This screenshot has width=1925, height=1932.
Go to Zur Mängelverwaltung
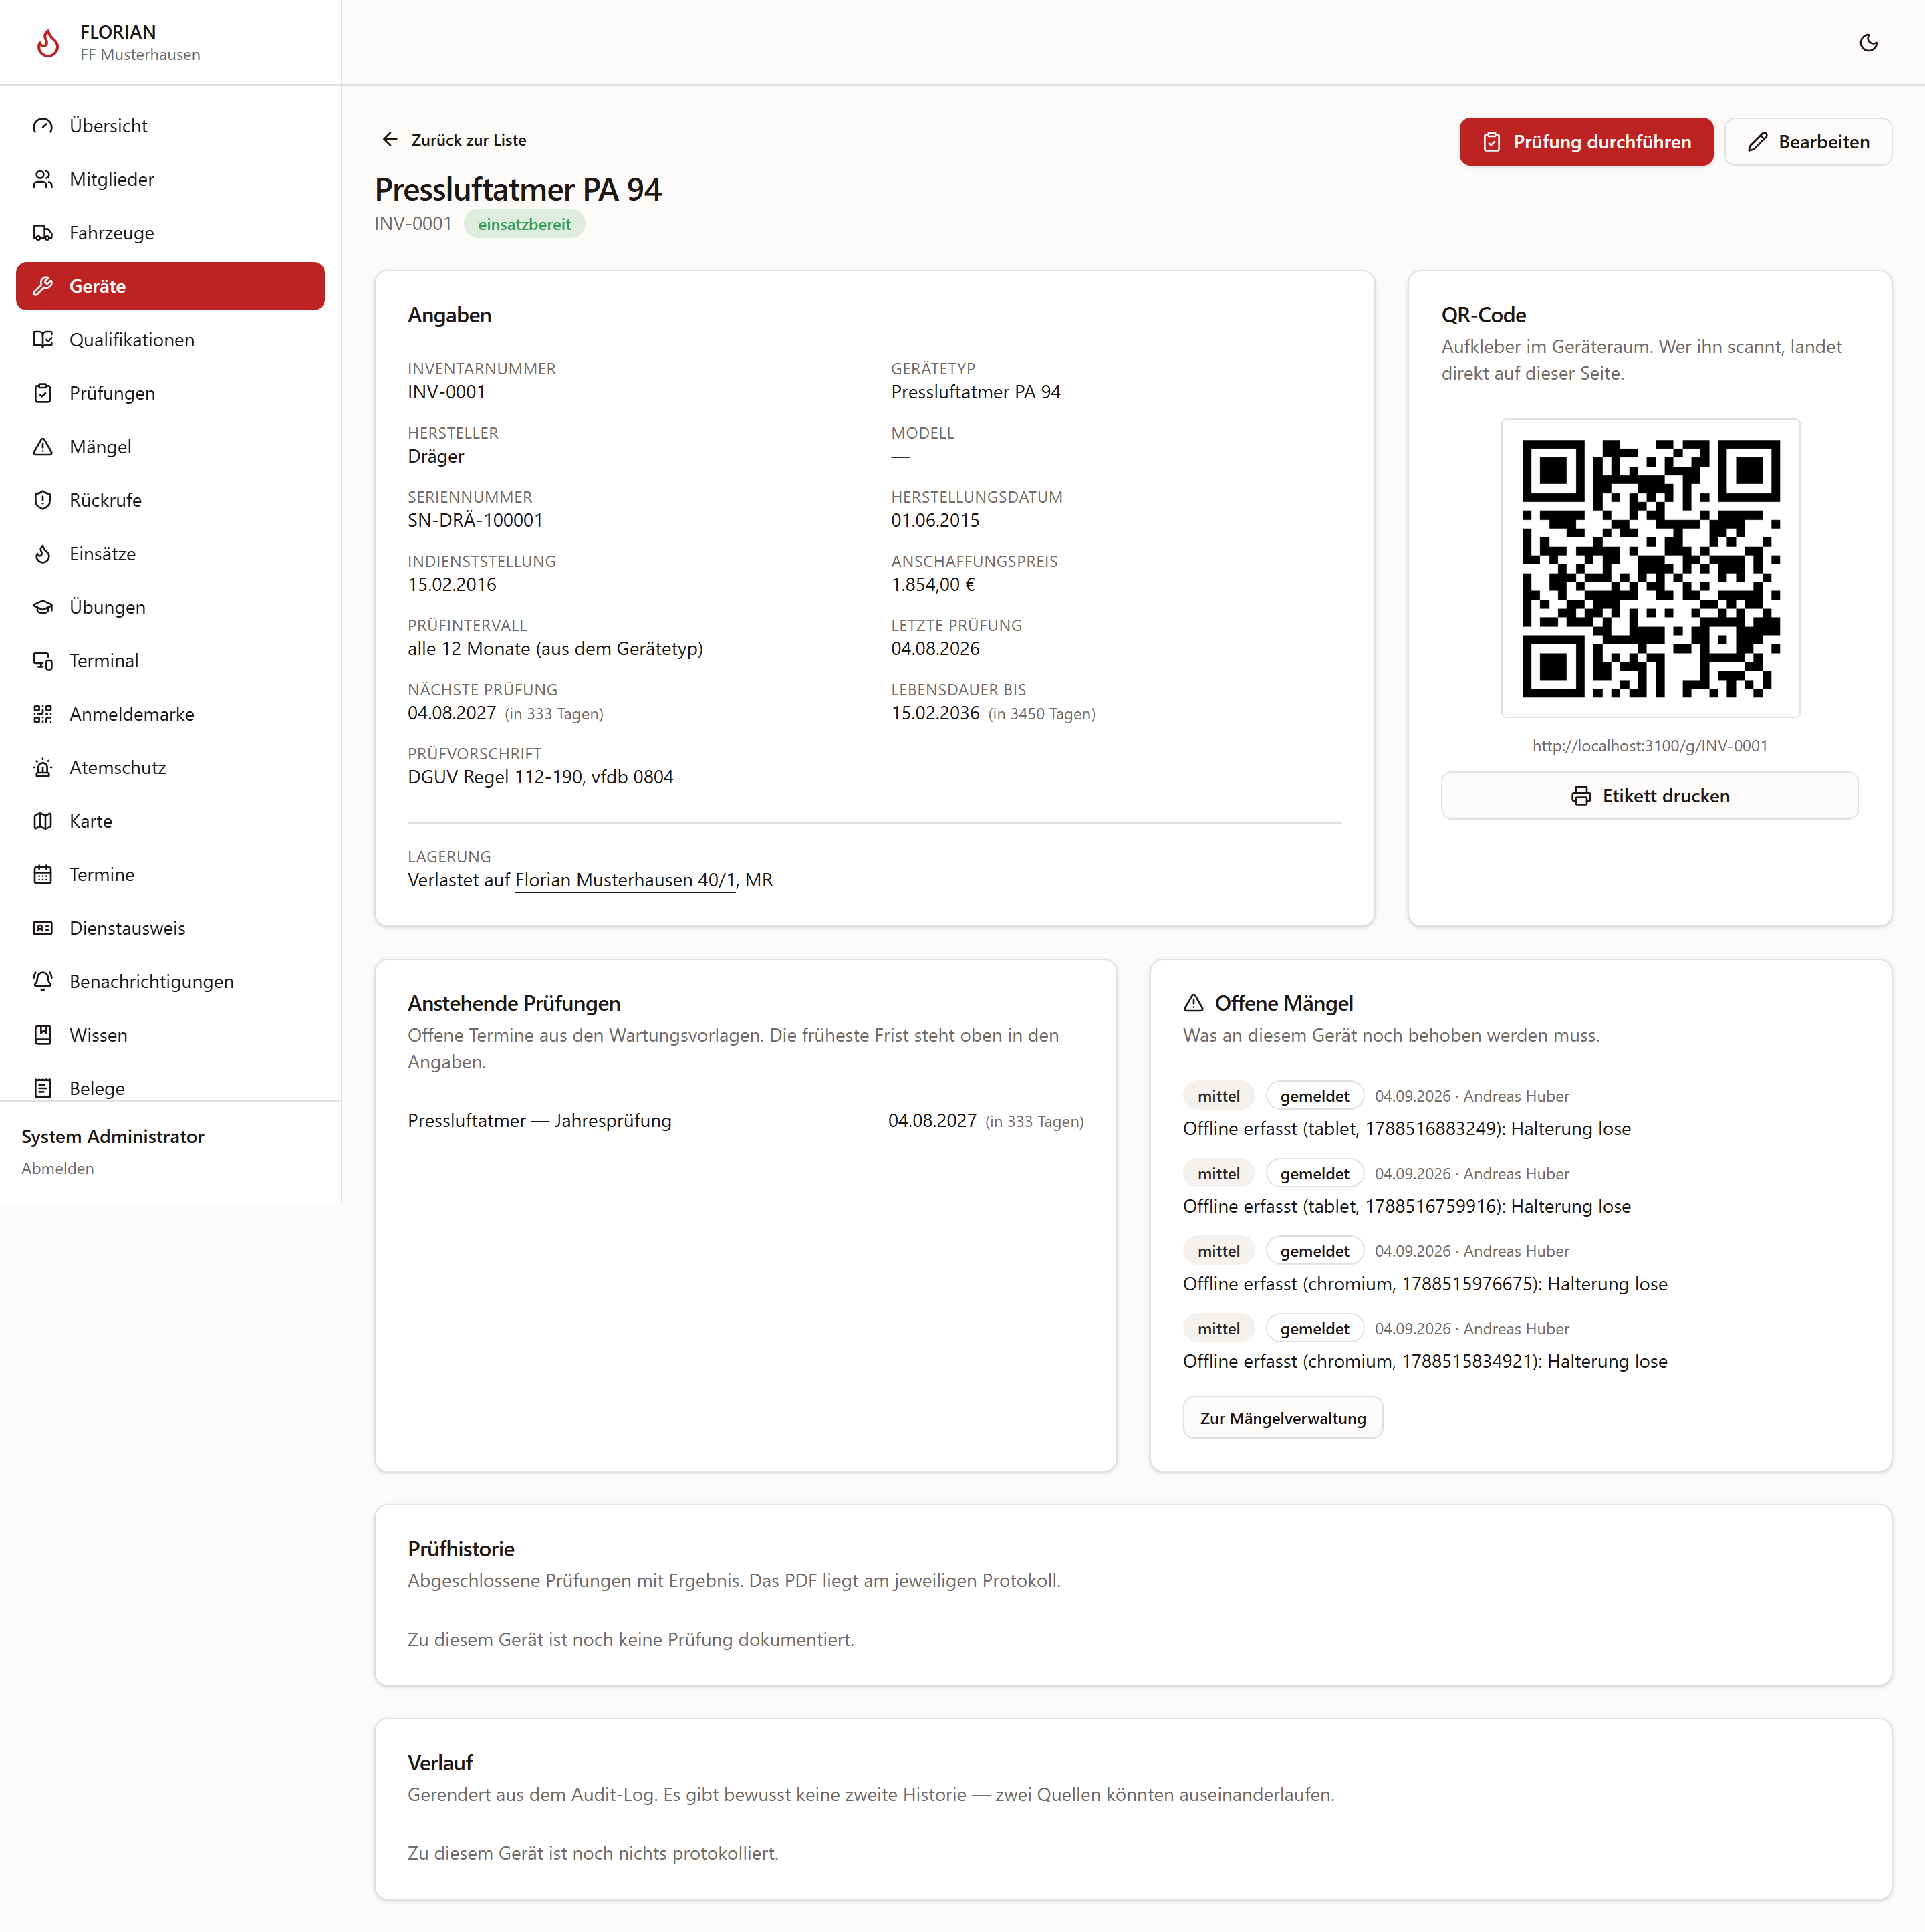[x=1282, y=1418]
